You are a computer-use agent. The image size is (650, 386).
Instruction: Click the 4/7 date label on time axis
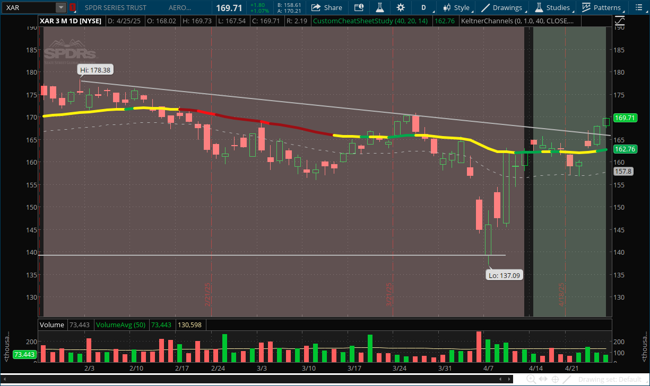pyautogui.click(x=488, y=367)
